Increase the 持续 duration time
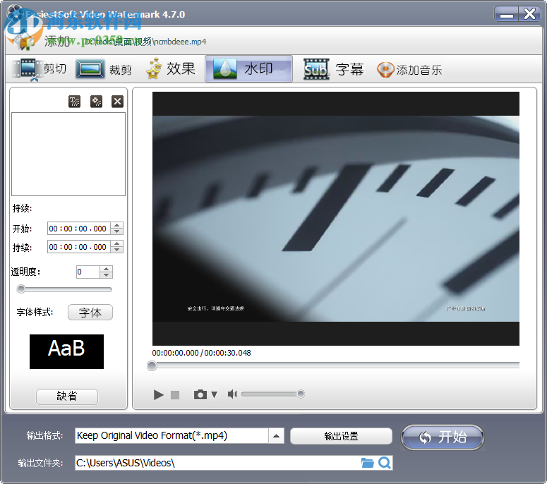 point(117,243)
